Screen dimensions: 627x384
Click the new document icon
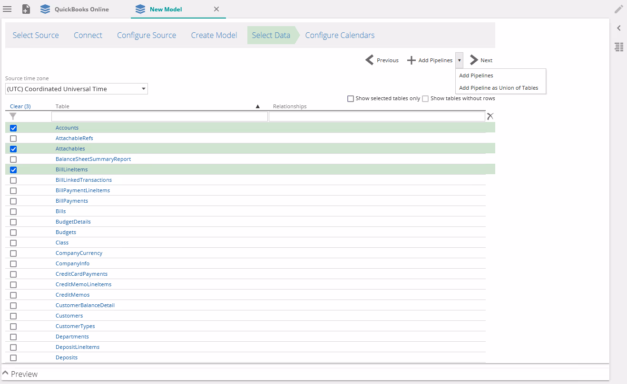pos(26,9)
